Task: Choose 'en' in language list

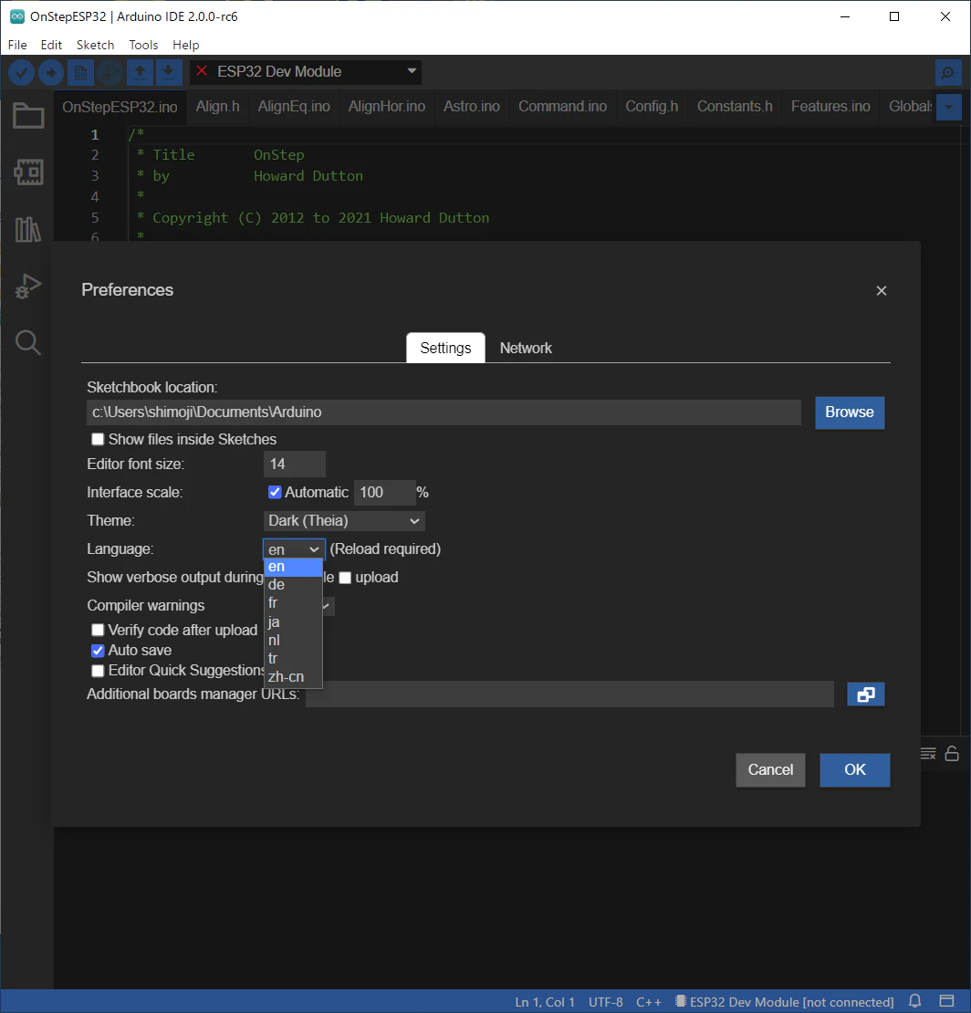Action: (x=293, y=567)
